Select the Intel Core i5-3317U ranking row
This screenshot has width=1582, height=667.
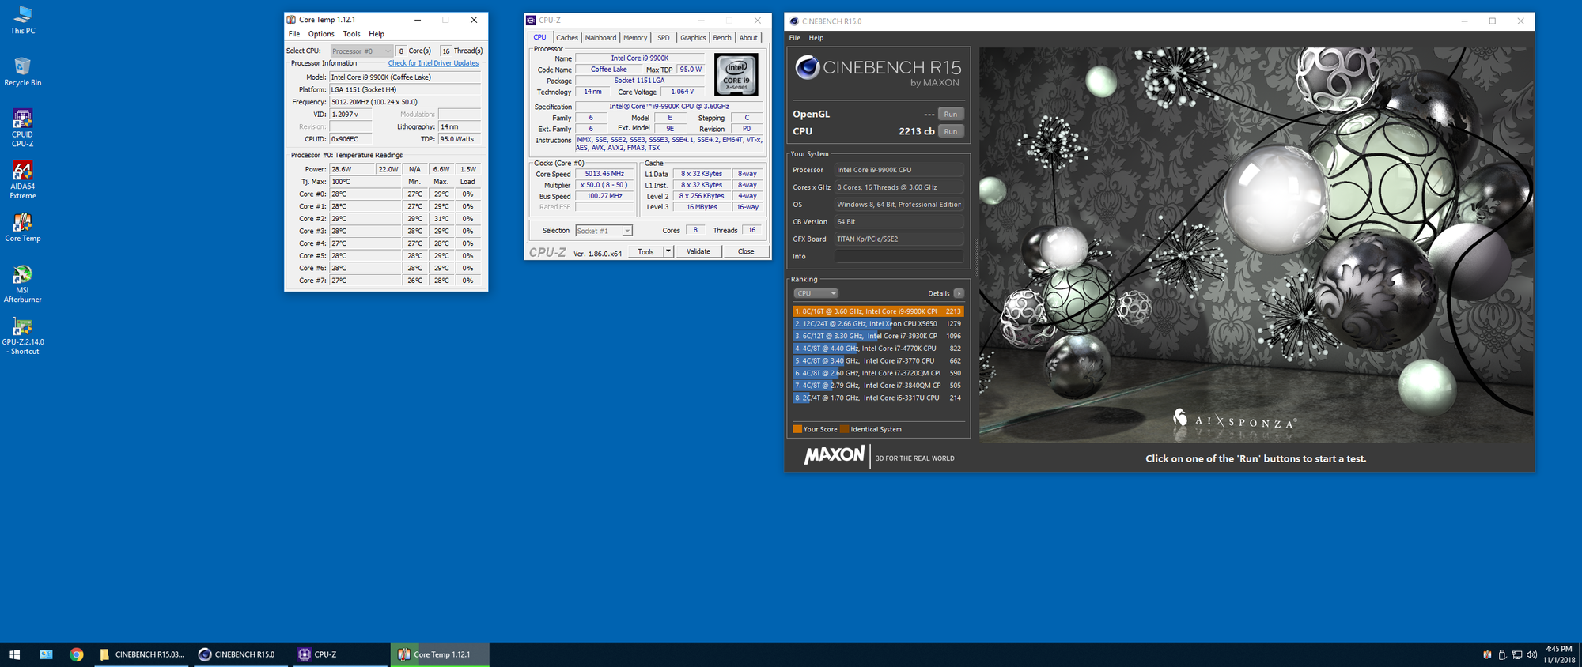point(878,398)
